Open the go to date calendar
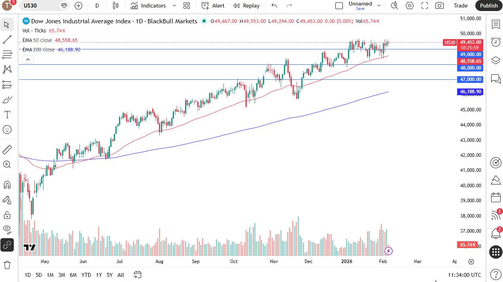 click(x=138, y=274)
